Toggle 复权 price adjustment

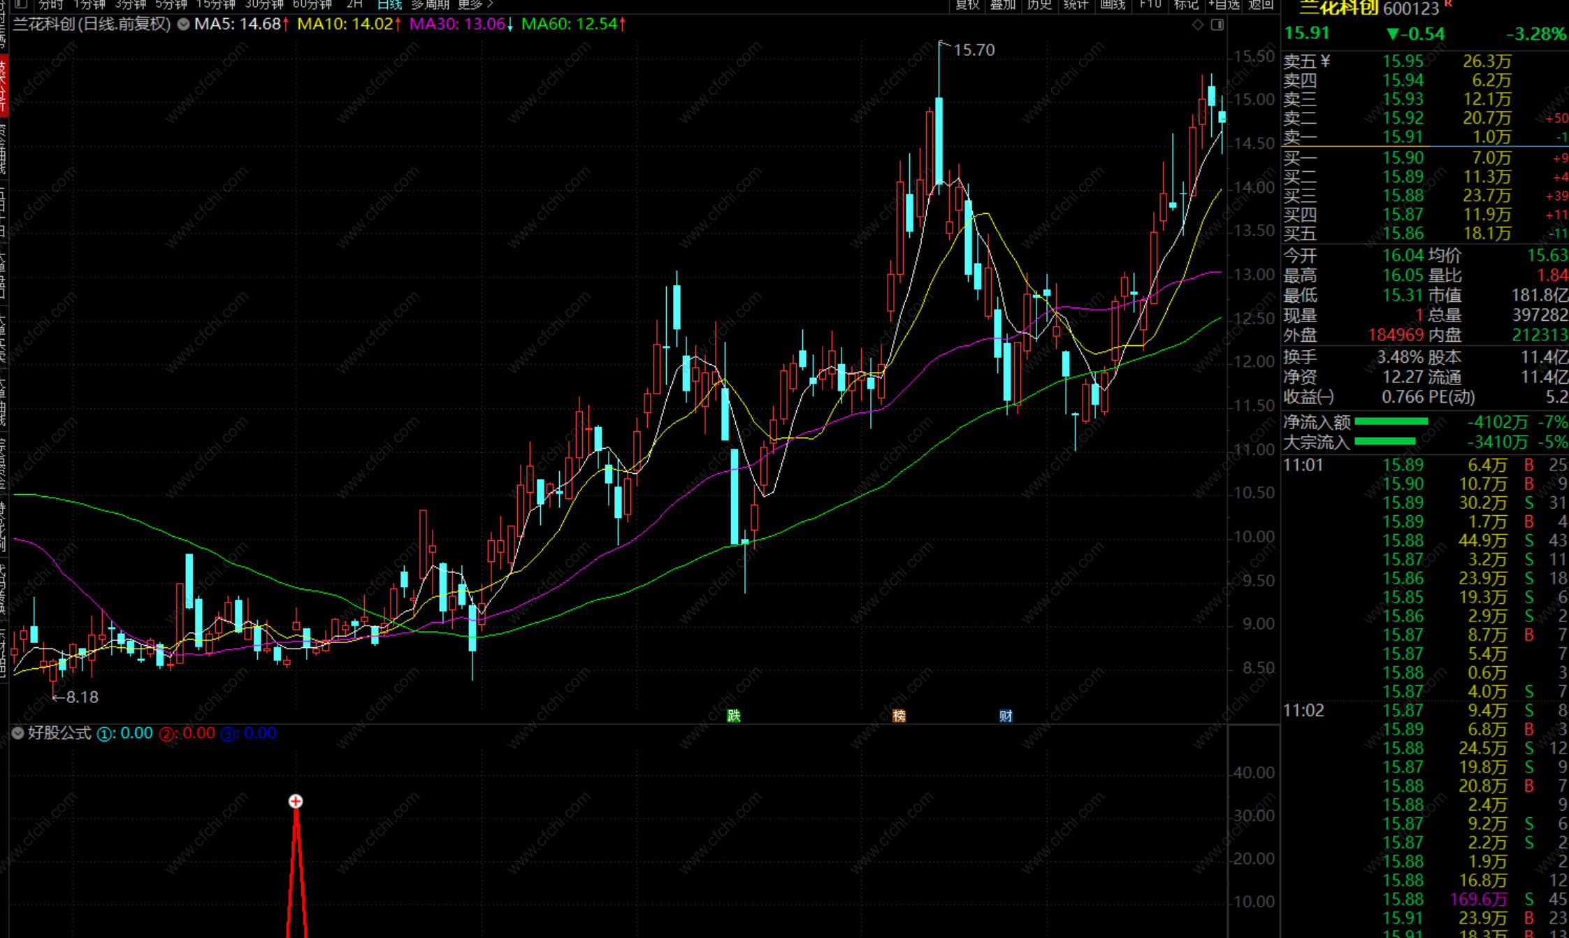click(x=967, y=4)
